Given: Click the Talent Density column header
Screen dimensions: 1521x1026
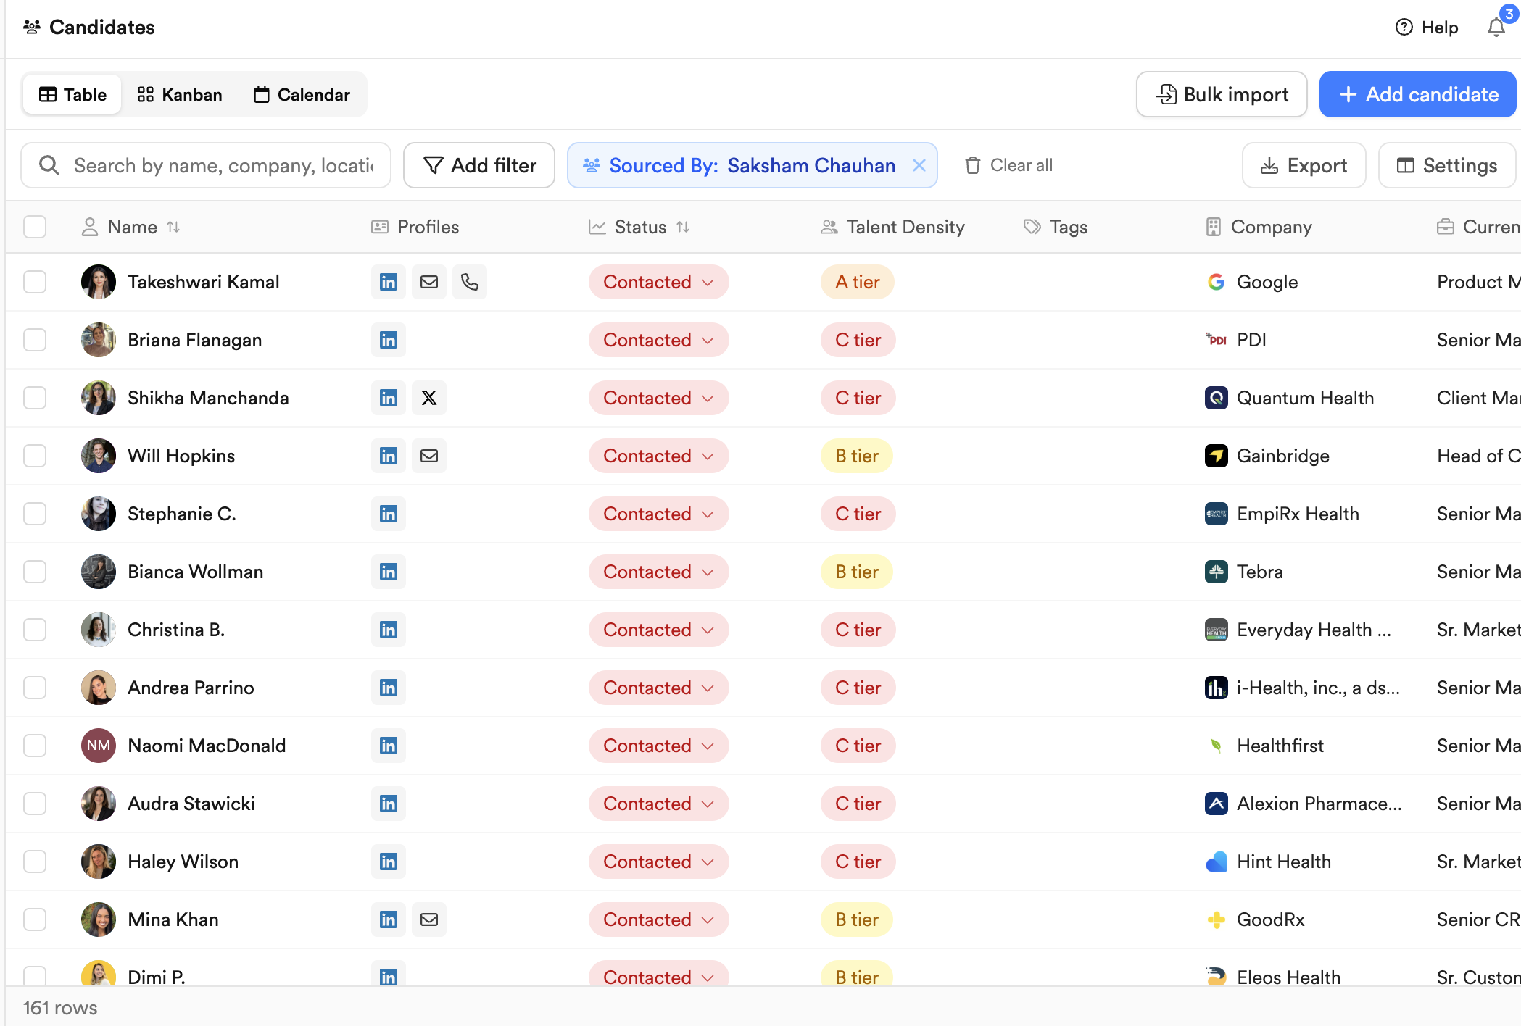Looking at the screenshot, I should [x=893, y=227].
